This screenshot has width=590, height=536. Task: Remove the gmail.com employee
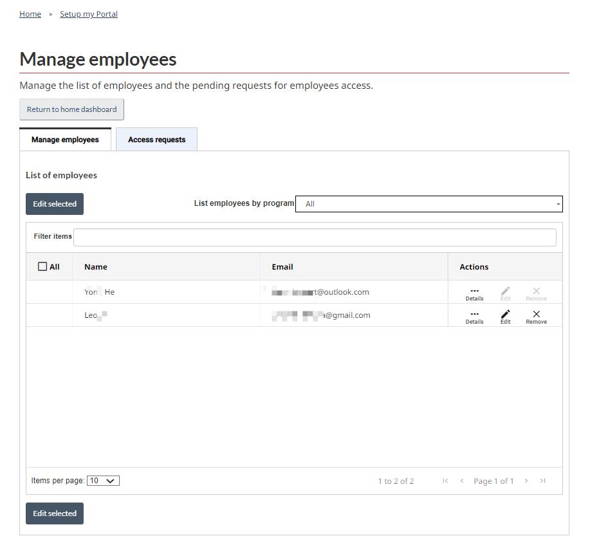pyautogui.click(x=536, y=316)
